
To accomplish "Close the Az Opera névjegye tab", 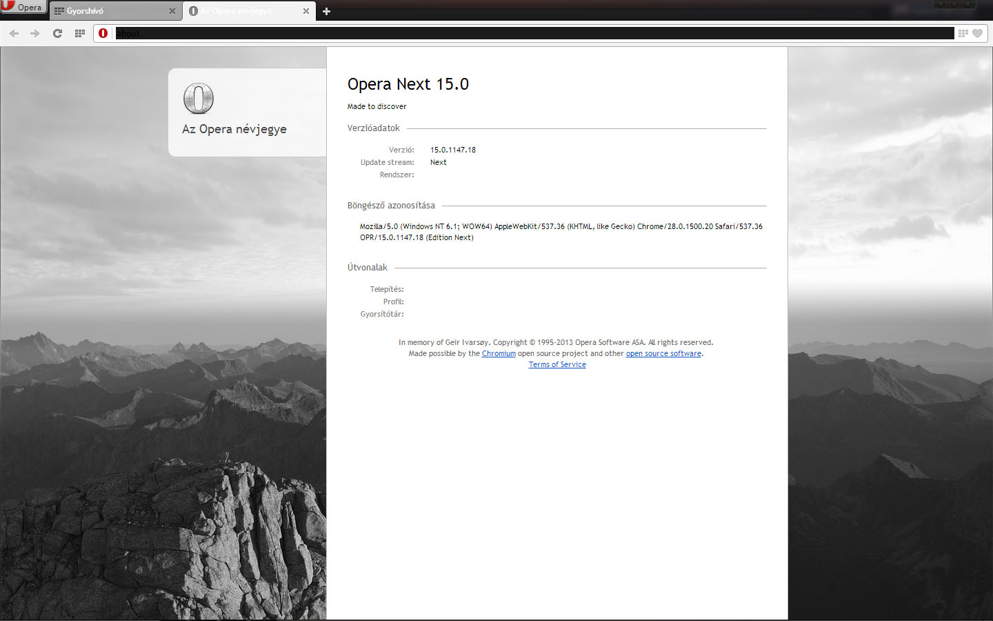I will tap(306, 11).
